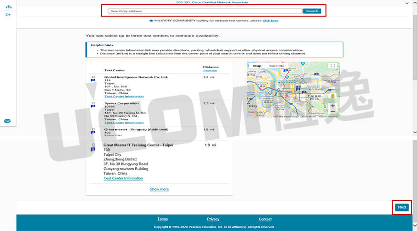Click the Test Center column header

coord(114,70)
